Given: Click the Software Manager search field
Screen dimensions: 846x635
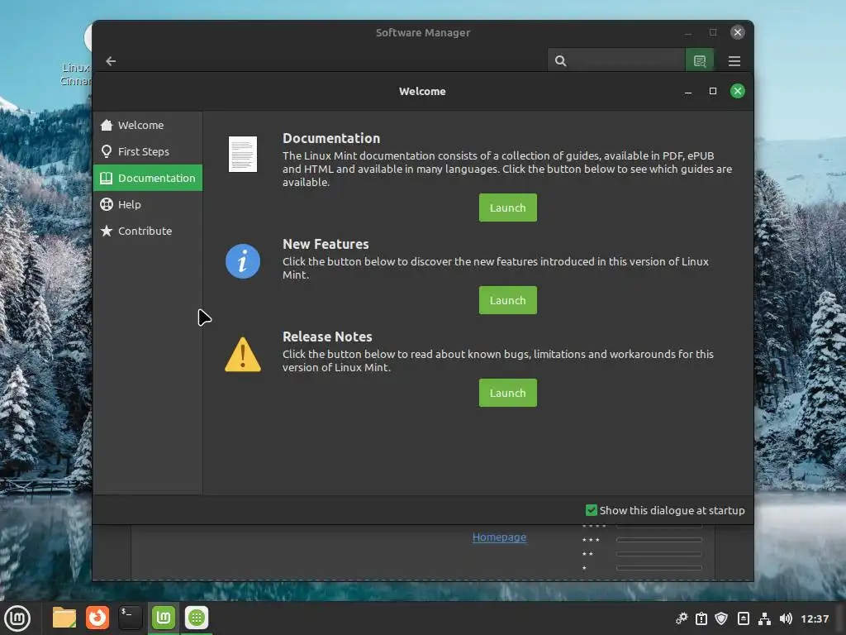Looking at the screenshot, I should click(616, 60).
